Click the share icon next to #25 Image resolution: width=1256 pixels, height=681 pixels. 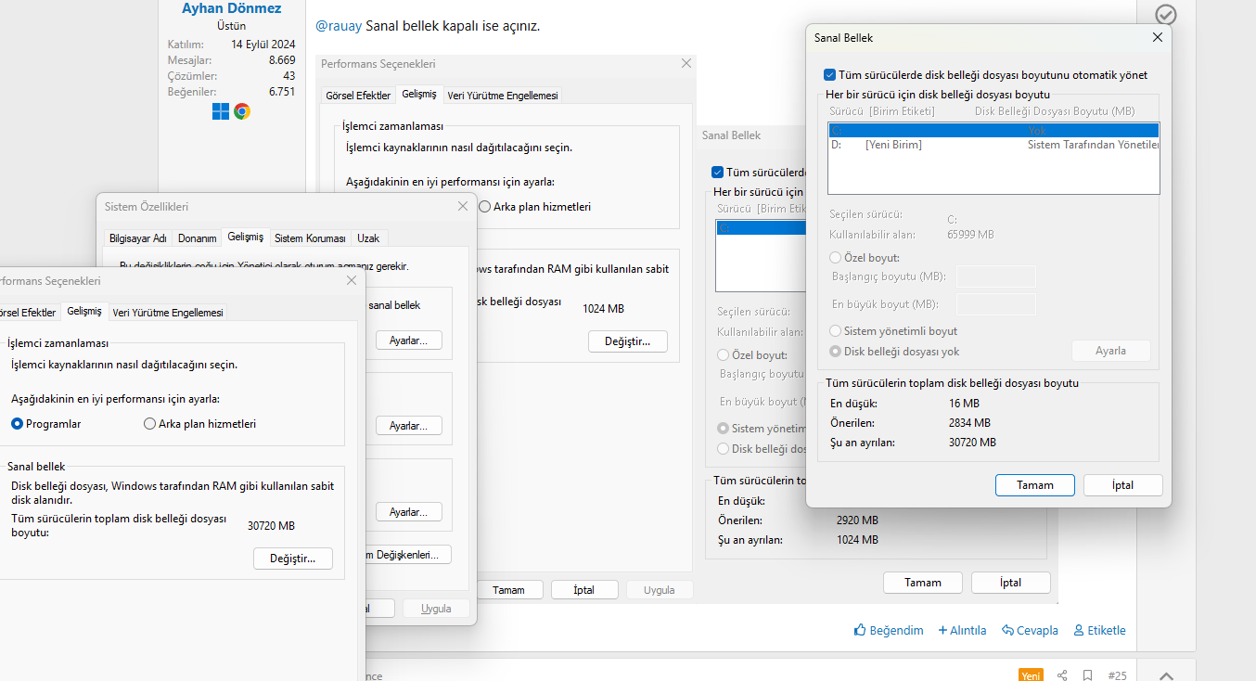(1062, 675)
